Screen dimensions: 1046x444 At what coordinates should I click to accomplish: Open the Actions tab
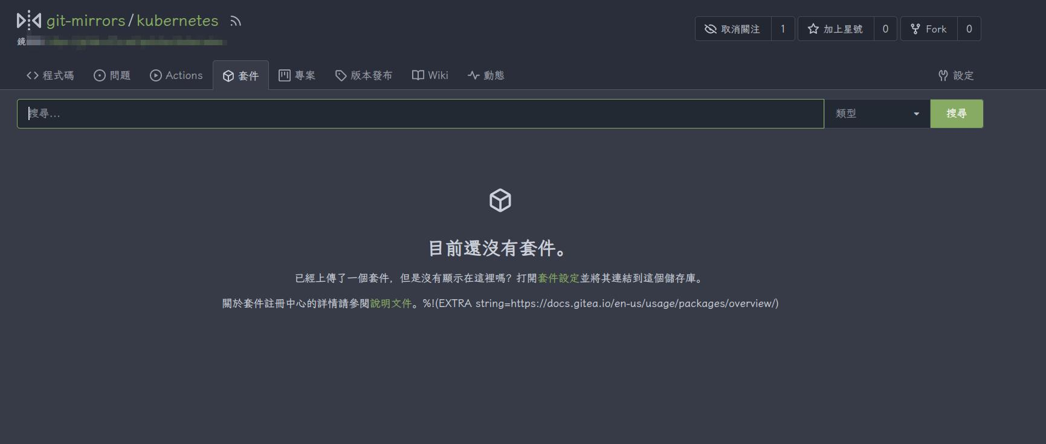(176, 75)
